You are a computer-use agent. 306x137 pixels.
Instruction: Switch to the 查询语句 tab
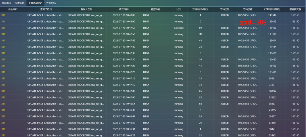coord(7,3)
